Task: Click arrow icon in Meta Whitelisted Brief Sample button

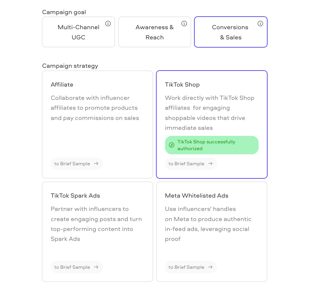Action: 210,267
